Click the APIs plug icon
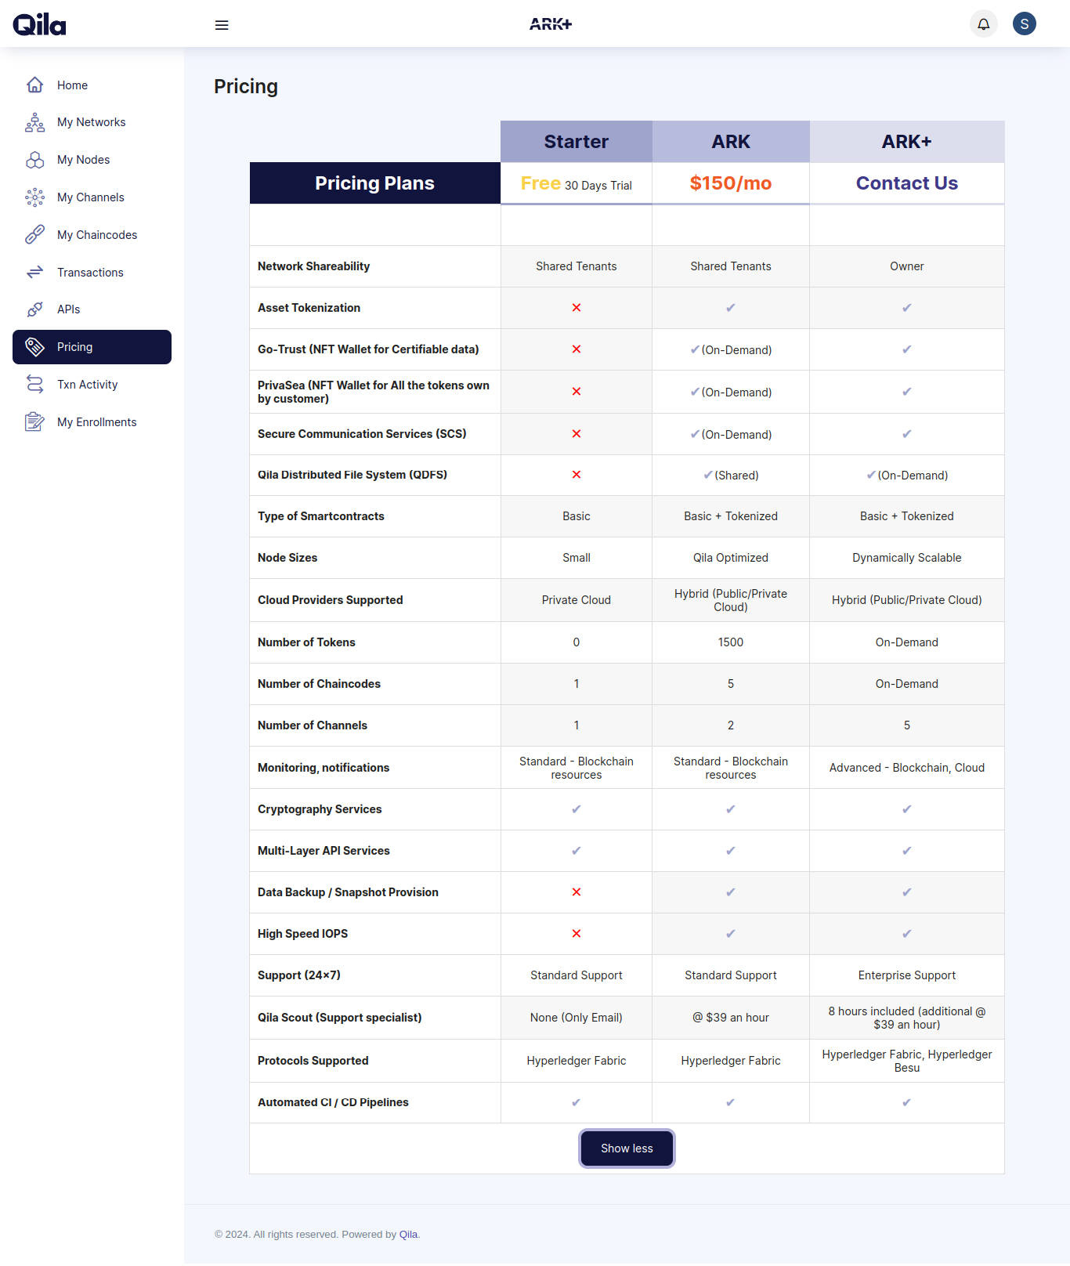1070x1266 pixels. coord(34,309)
